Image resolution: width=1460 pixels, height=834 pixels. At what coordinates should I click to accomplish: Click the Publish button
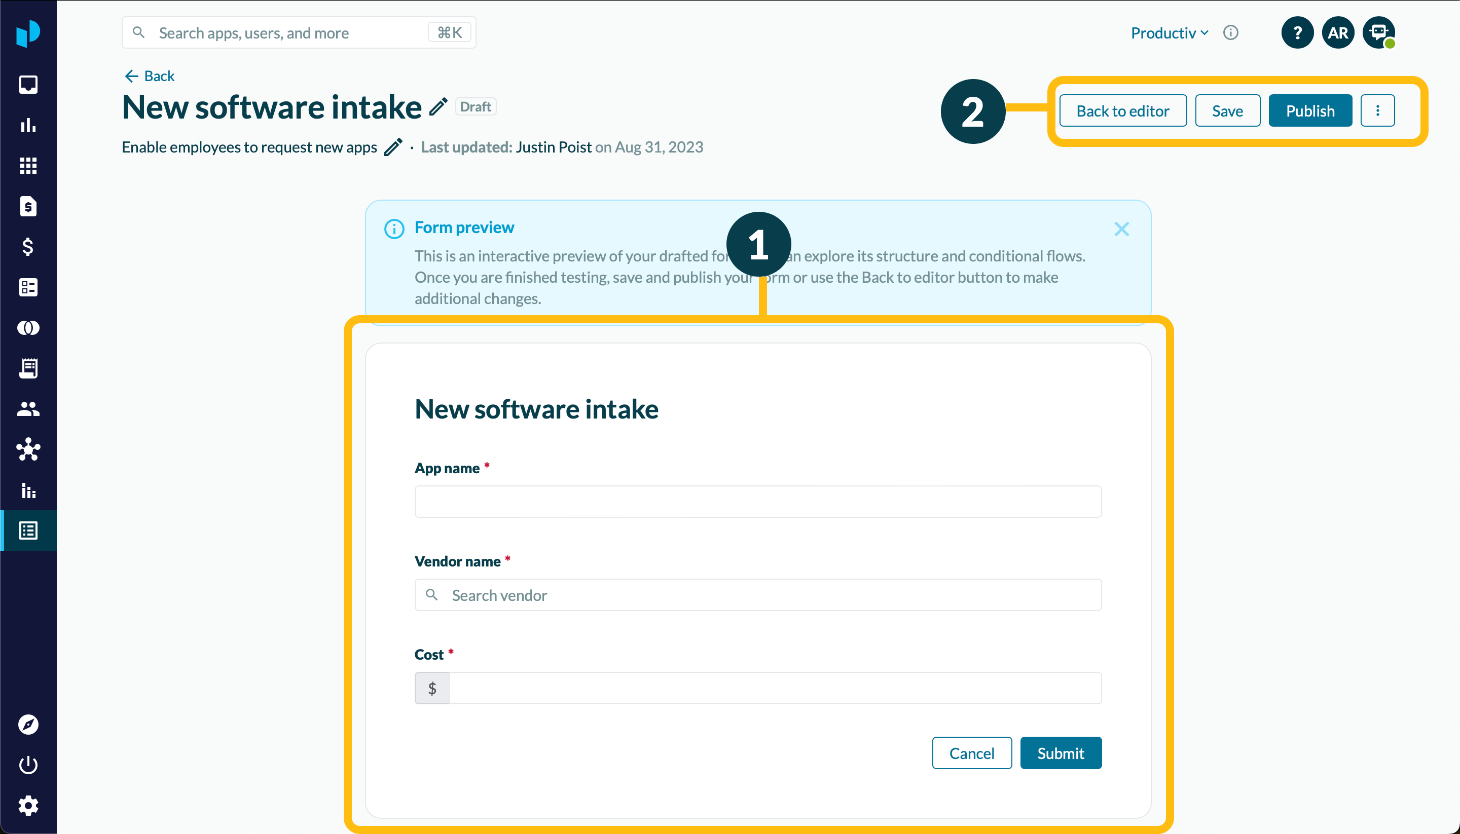coord(1310,110)
